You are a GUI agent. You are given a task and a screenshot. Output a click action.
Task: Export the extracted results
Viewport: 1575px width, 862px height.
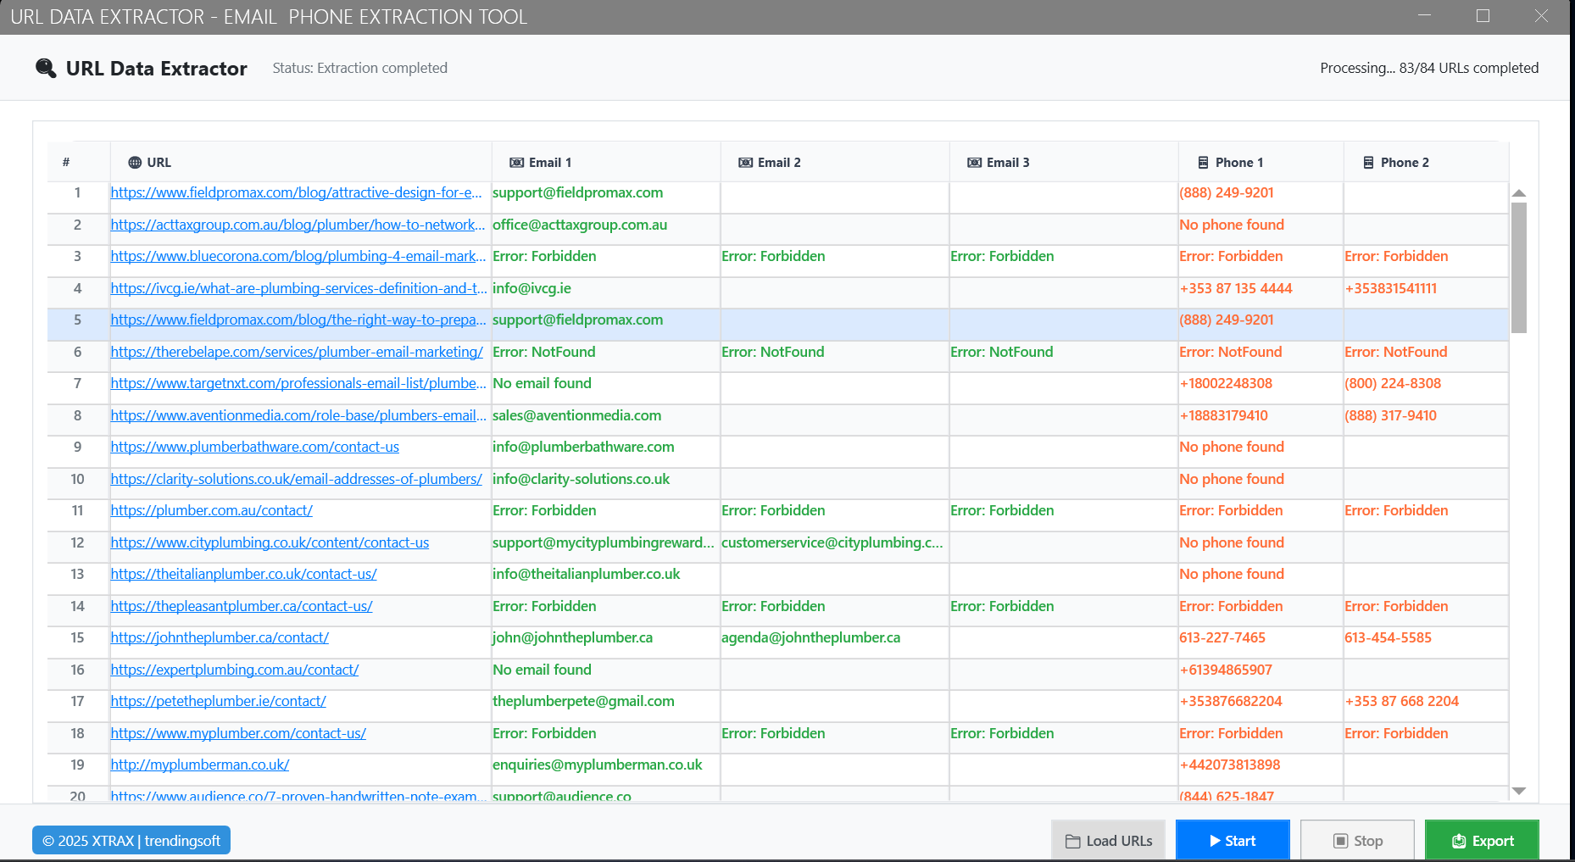[x=1482, y=840]
